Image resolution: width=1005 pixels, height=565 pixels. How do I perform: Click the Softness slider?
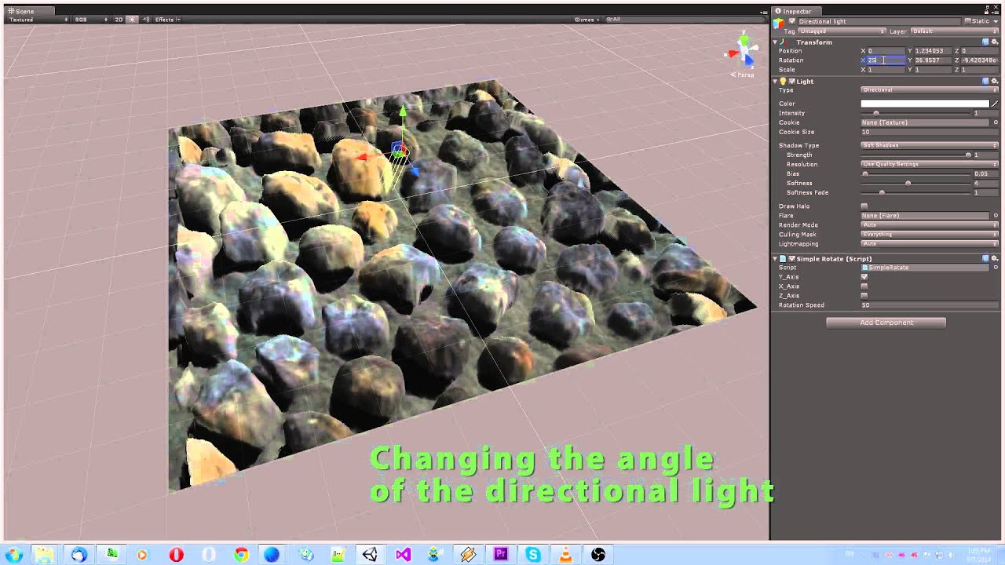click(916, 183)
